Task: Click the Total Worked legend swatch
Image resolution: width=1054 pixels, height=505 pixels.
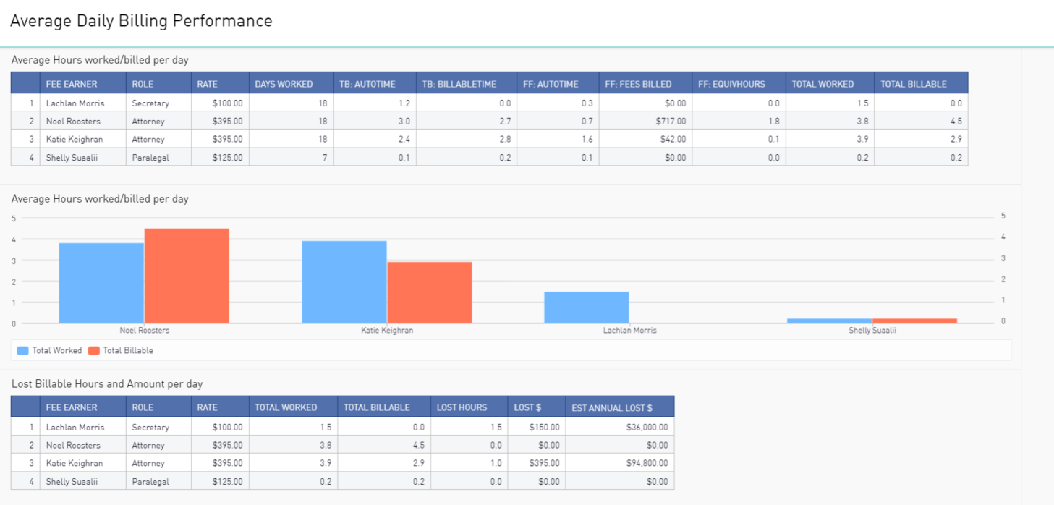Action: 22,350
